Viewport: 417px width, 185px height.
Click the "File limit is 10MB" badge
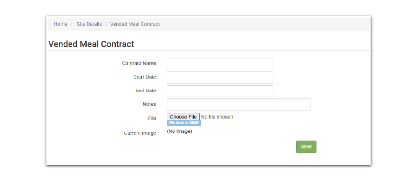click(184, 123)
